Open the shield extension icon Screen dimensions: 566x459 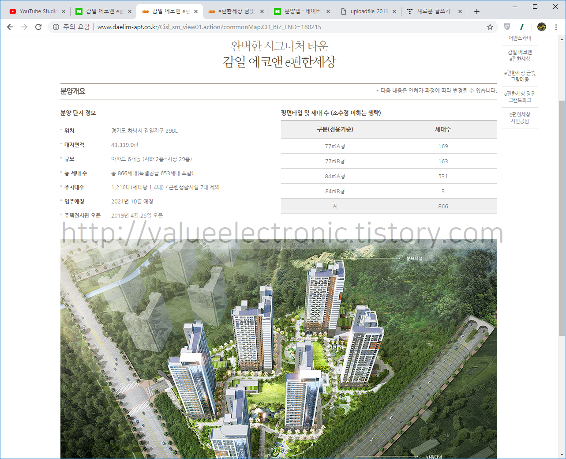click(507, 27)
